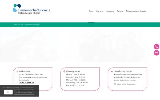Click the Donnerstag 7.30 – 18.30 Uhr line
This screenshot has height=100, width=160.
point(77,83)
